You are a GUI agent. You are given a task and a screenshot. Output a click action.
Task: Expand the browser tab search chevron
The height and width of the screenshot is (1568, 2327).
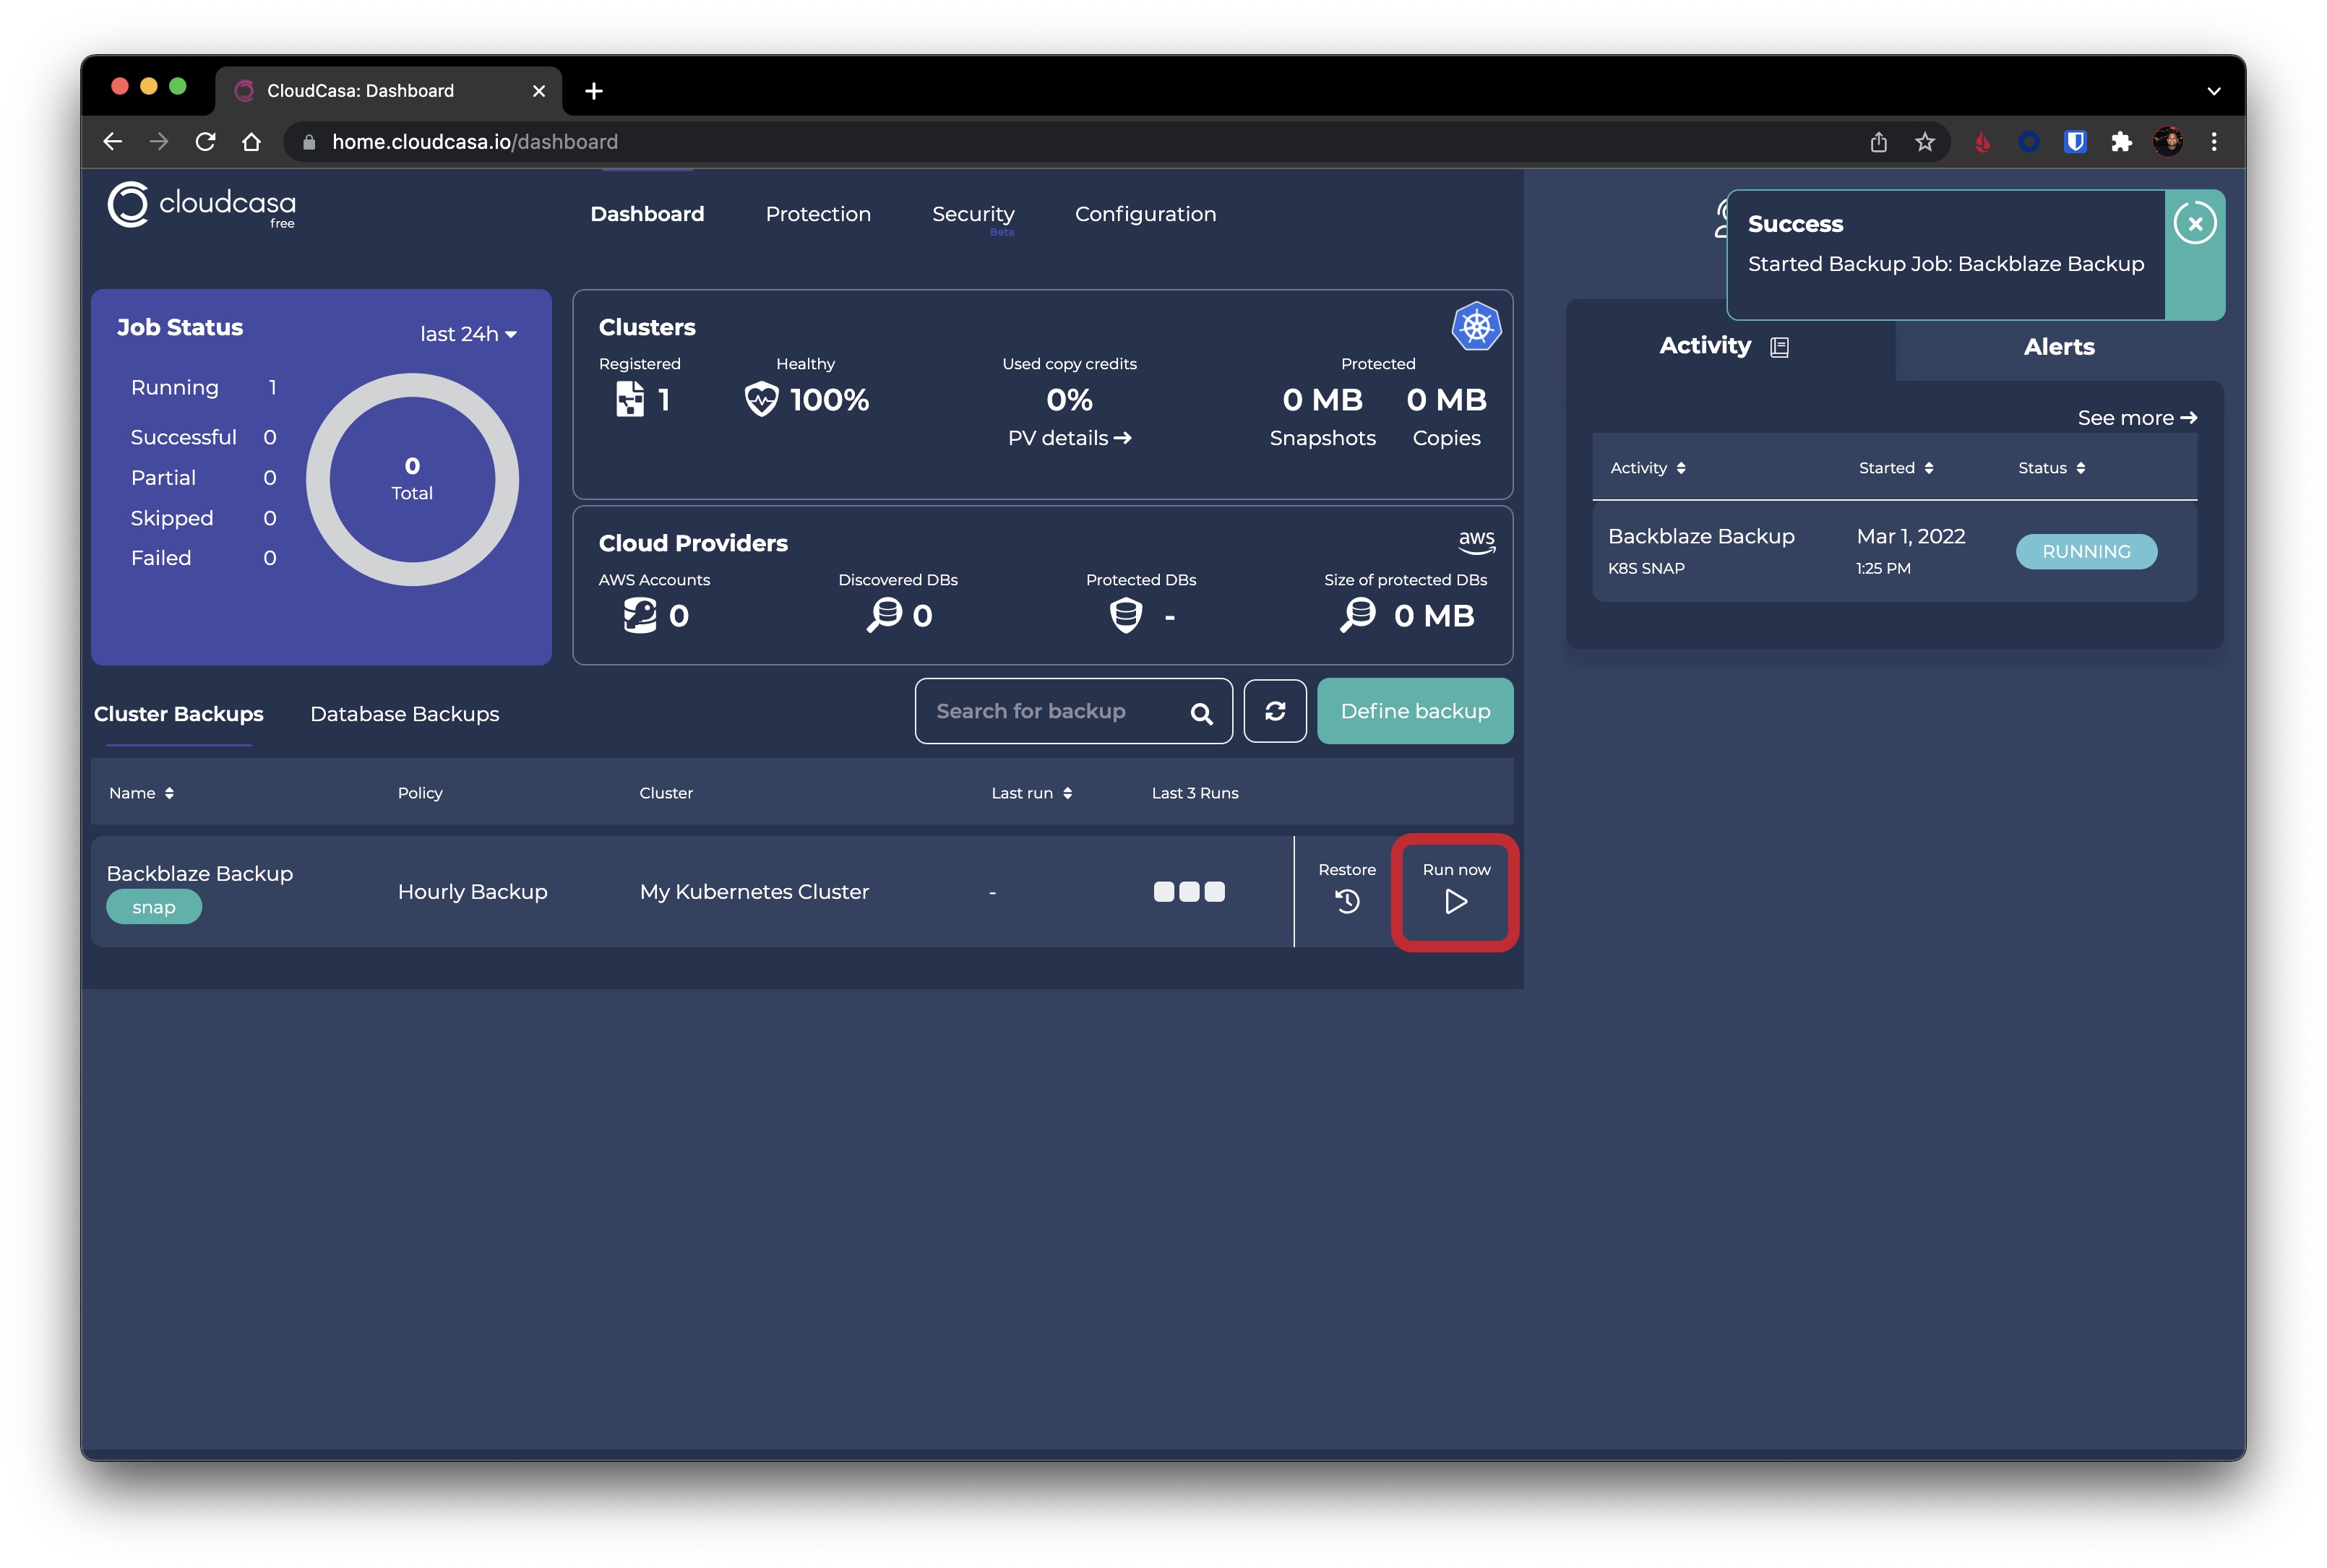(2213, 91)
